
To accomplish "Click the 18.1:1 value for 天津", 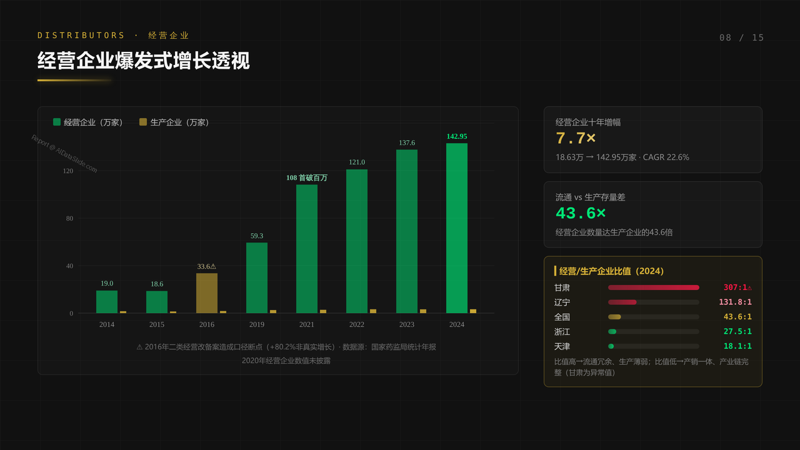I will (737, 346).
